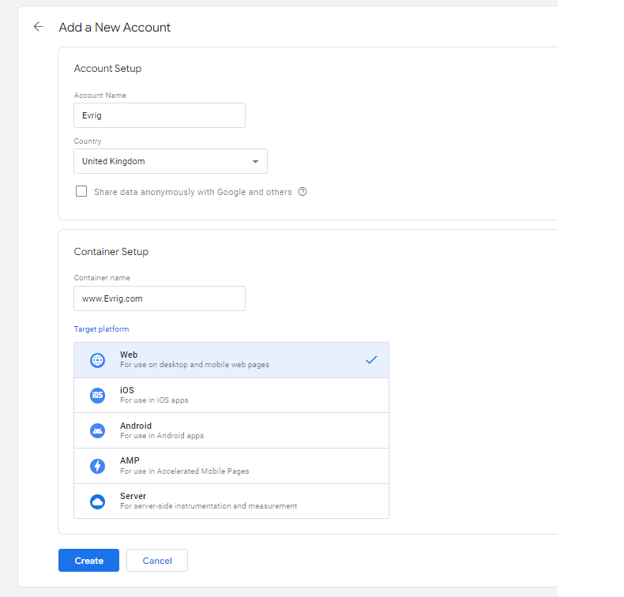Click the AMP lightning bolt icon

(97, 467)
